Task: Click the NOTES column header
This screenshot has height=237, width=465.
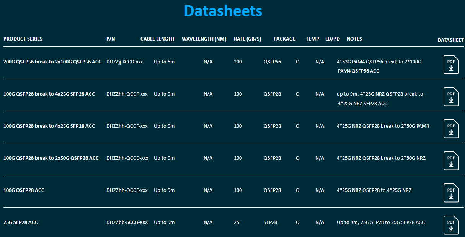Action: pyautogui.click(x=354, y=39)
